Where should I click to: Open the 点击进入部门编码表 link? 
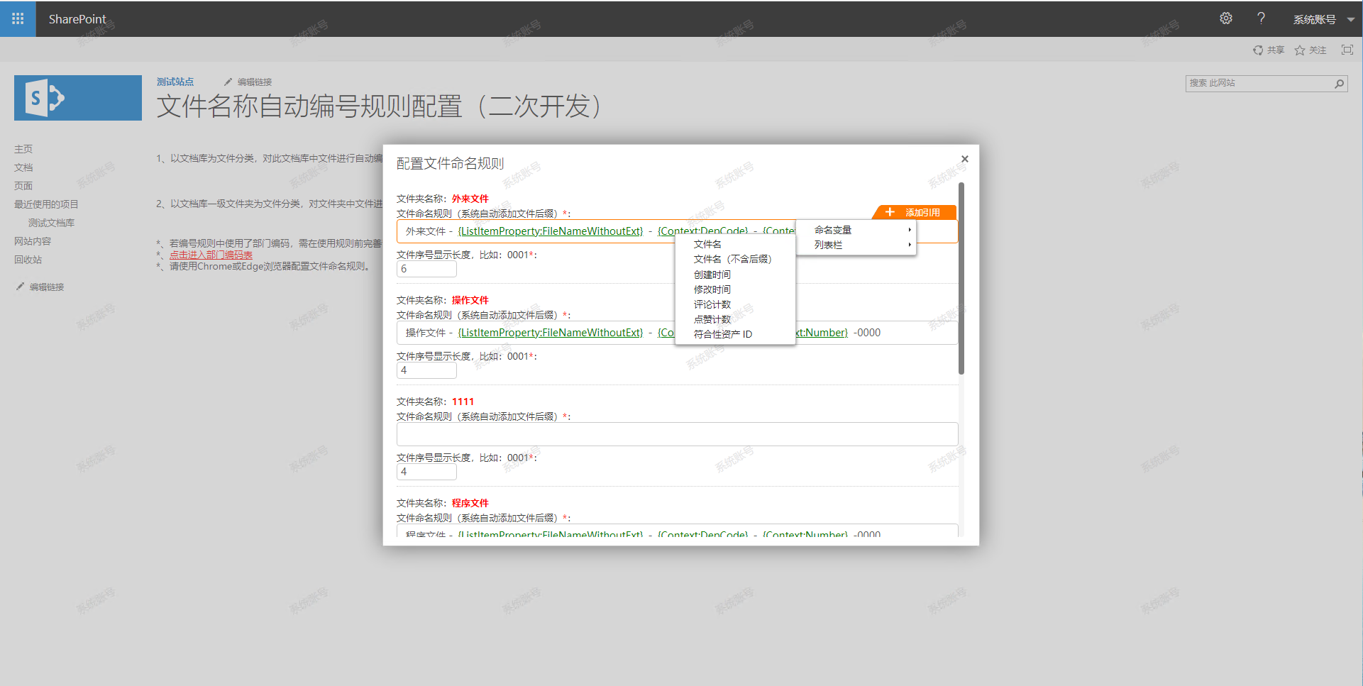tap(211, 255)
